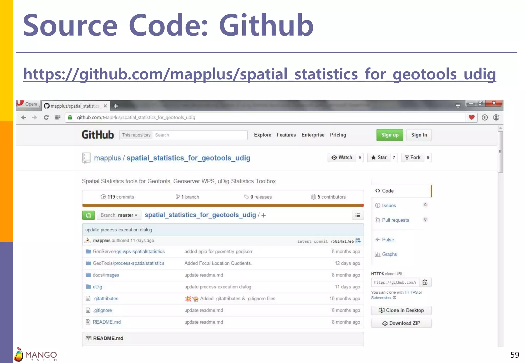Open the Speed Dial grid icon
Screen dimensions: 525x363
click(x=58, y=118)
